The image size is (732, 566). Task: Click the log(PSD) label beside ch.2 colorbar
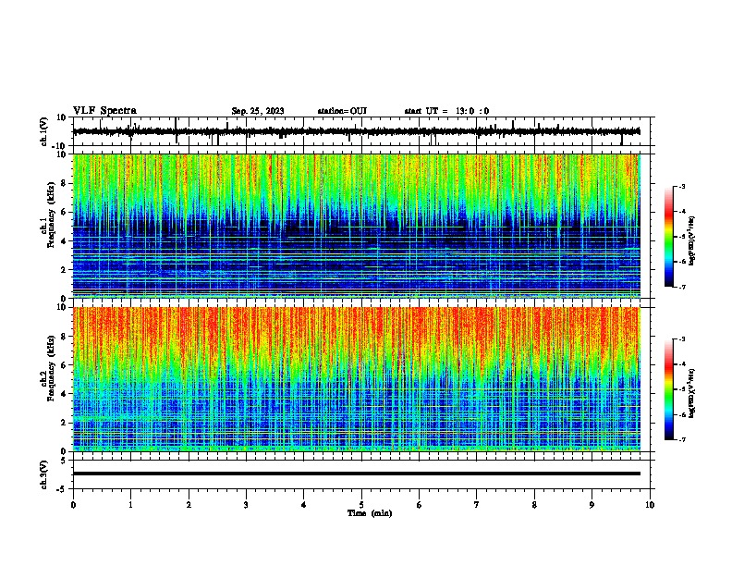pos(692,393)
